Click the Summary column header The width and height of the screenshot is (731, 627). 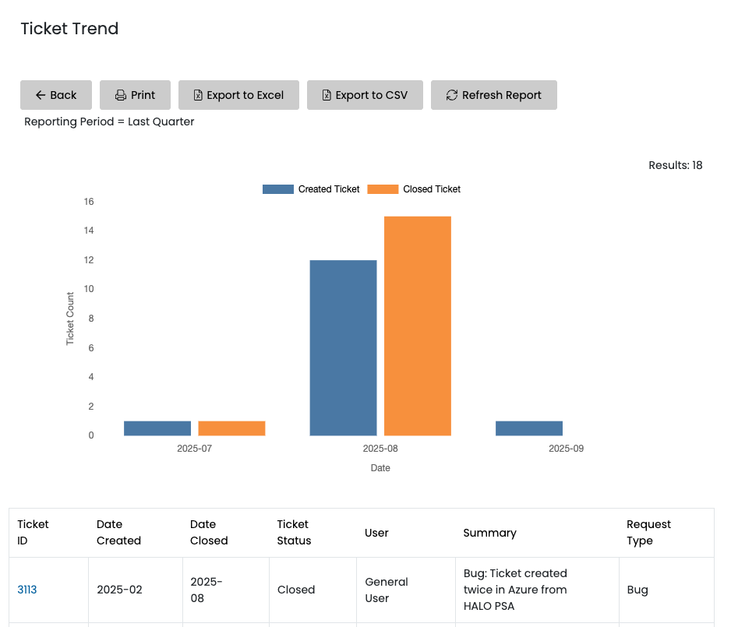pos(489,533)
